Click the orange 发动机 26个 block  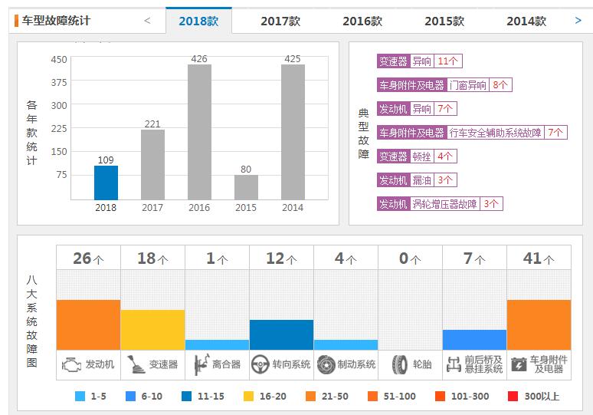pos(89,325)
